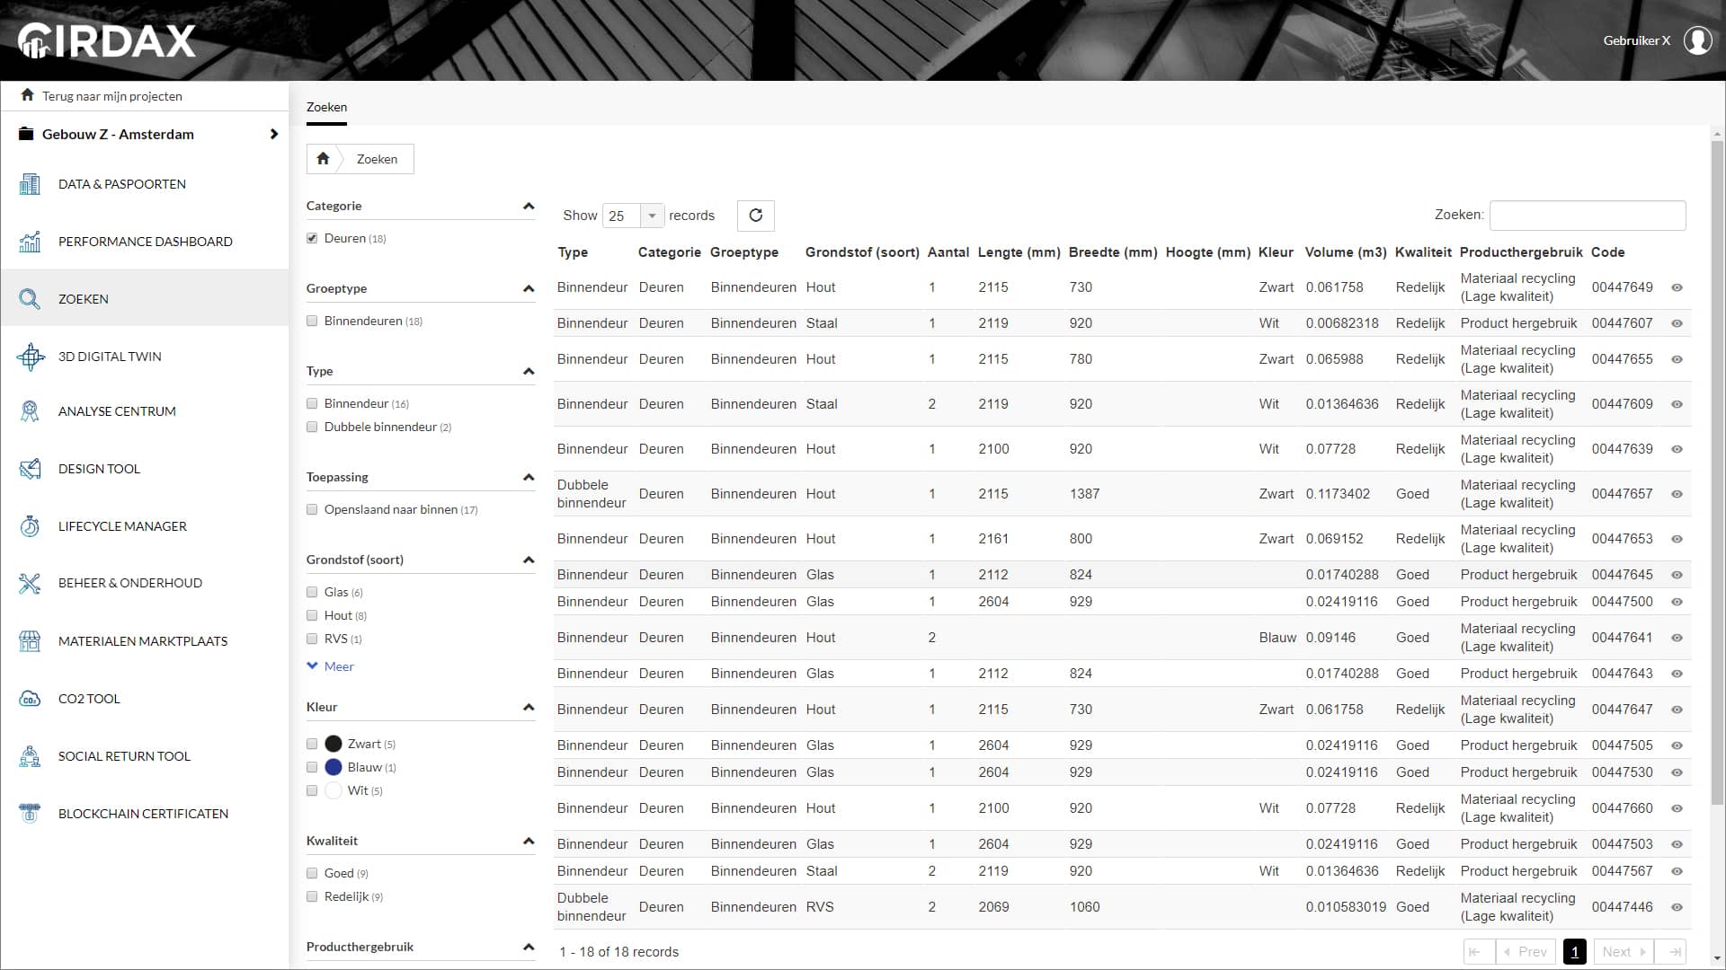Viewport: 1726px width, 970px height.
Task: Click the Next page button
Action: tap(1624, 952)
